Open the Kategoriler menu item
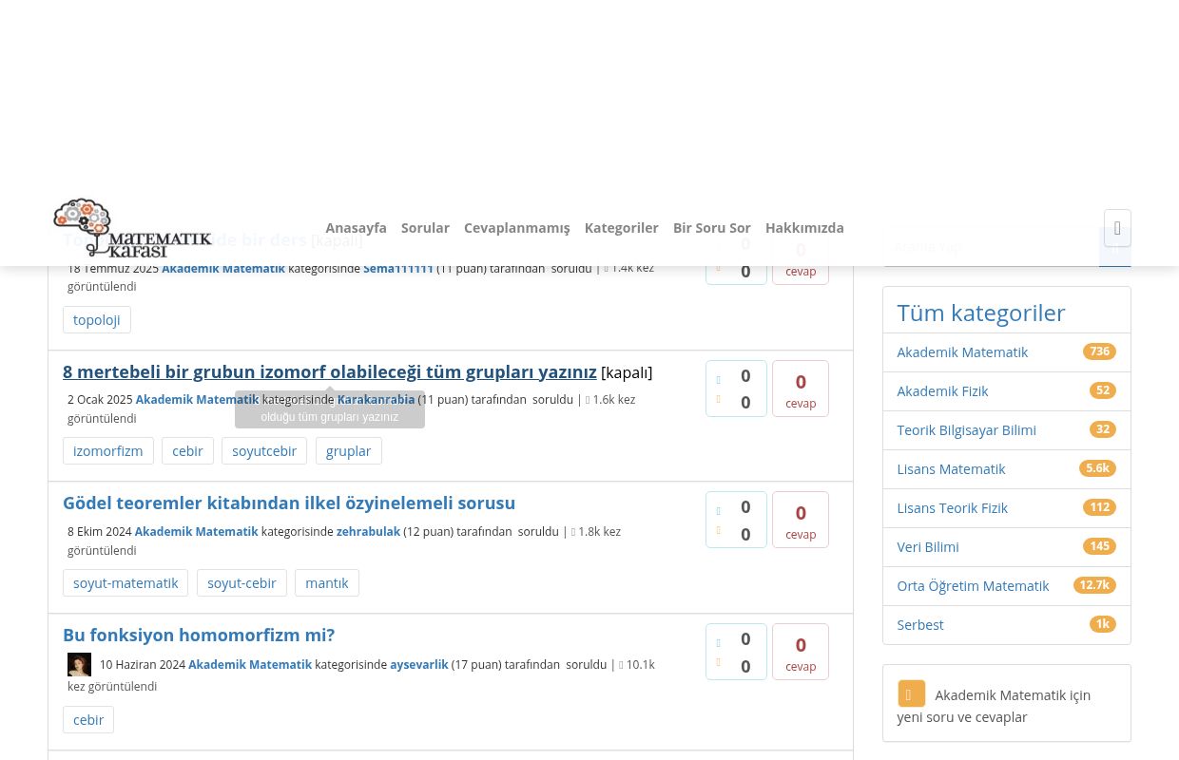1179x760 pixels. pyautogui.click(x=621, y=228)
